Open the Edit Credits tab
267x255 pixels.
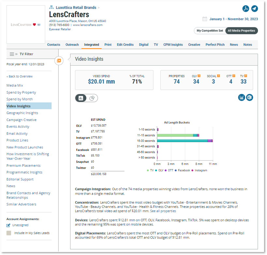pos(125,45)
